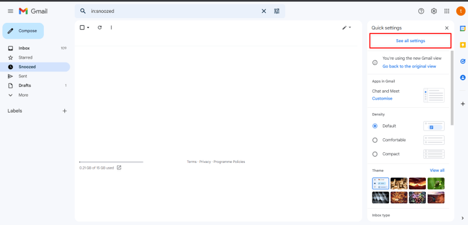Viewport: 468px width, 225px height.
Task: Click the Default density preview image
Action: click(434, 126)
